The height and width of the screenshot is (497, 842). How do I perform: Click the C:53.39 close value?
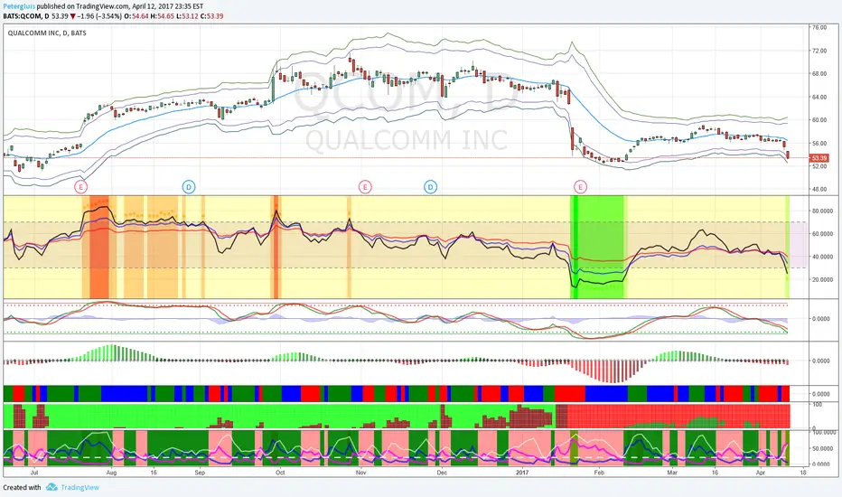pyautogui.click(x=212, y=16)
